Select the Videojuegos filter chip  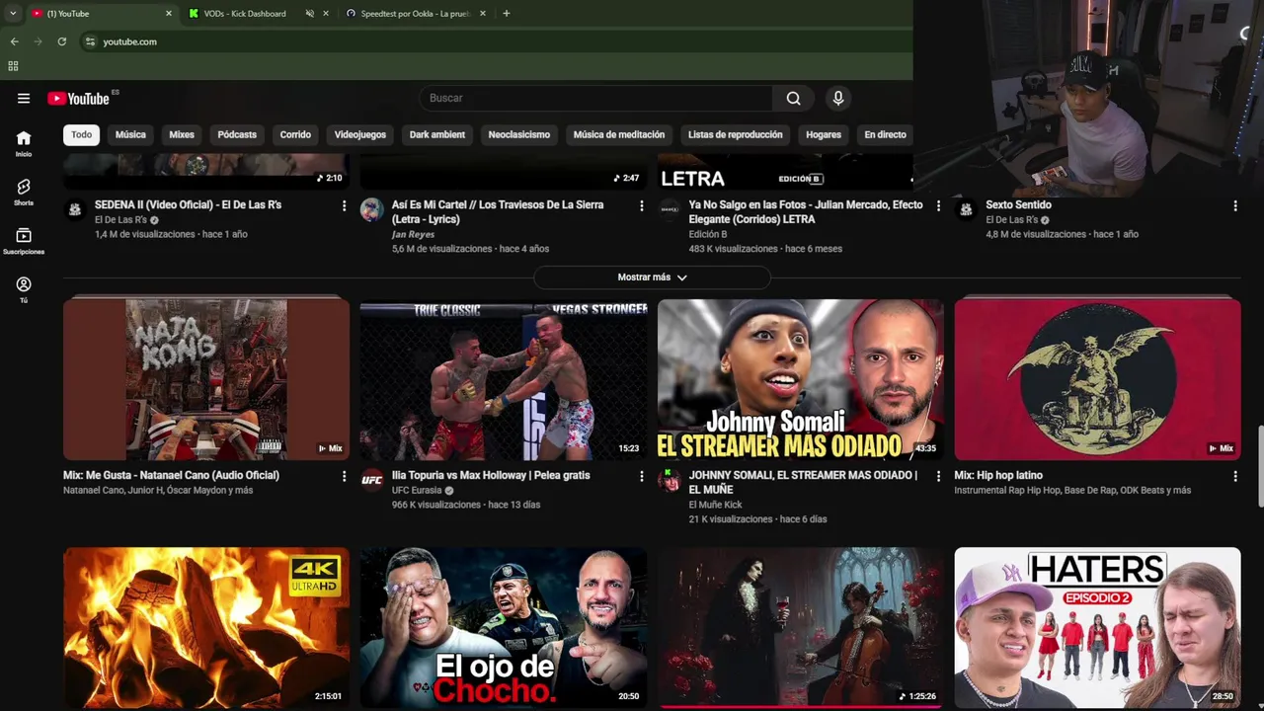(x=360, y=134)
